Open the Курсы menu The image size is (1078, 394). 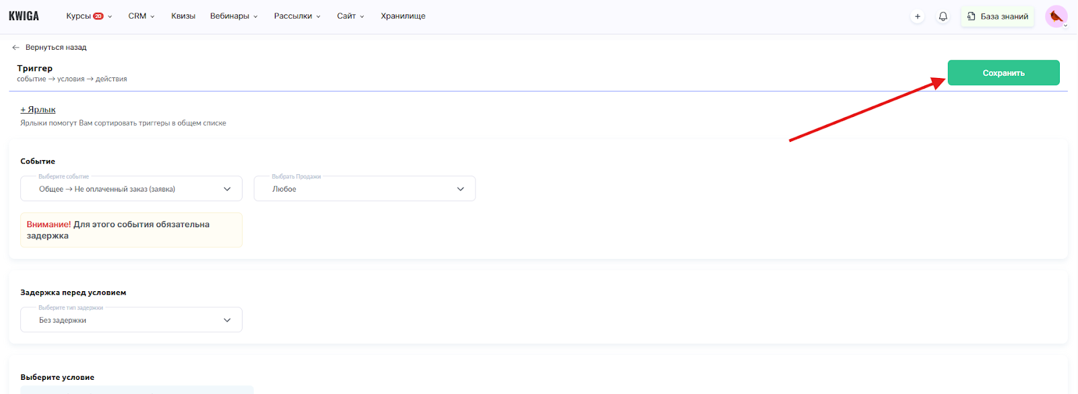click(x=79, y=16)
